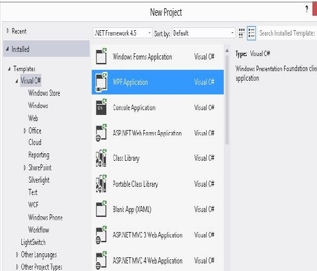
Task: Choose the WPF Application template name
Action: click(x=130, y=82)
